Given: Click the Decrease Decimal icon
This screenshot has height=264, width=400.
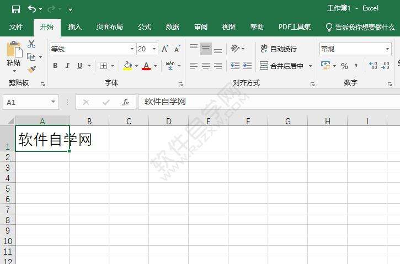Looking at the screenshot, I should pyautogui.click(x=385, y=66).
